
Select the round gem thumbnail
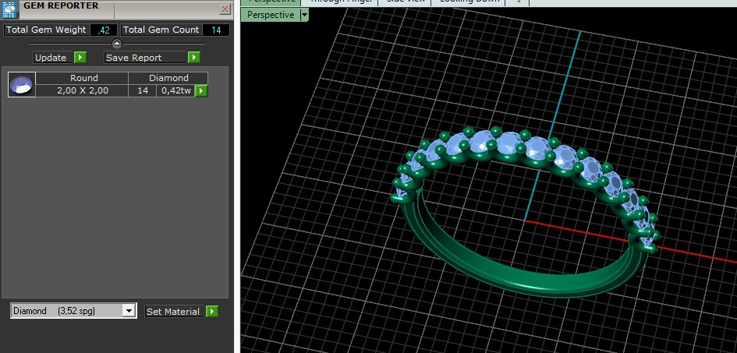[x=22, y=84]
